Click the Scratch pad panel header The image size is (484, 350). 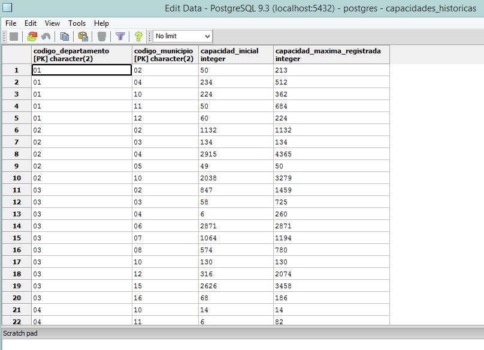(242, 333)
